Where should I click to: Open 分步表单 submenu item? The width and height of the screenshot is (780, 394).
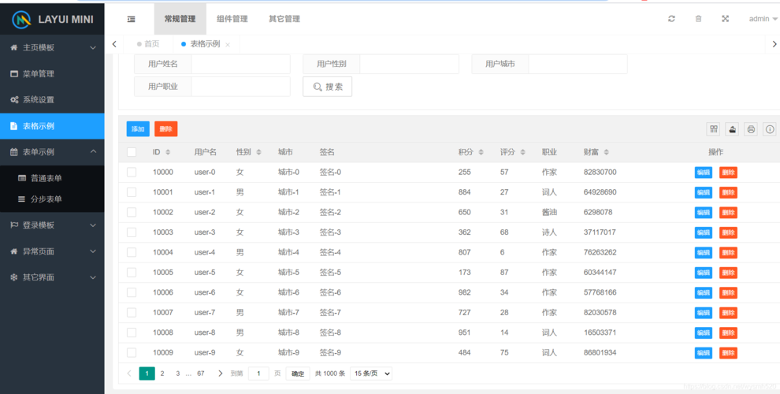point(52,199)
